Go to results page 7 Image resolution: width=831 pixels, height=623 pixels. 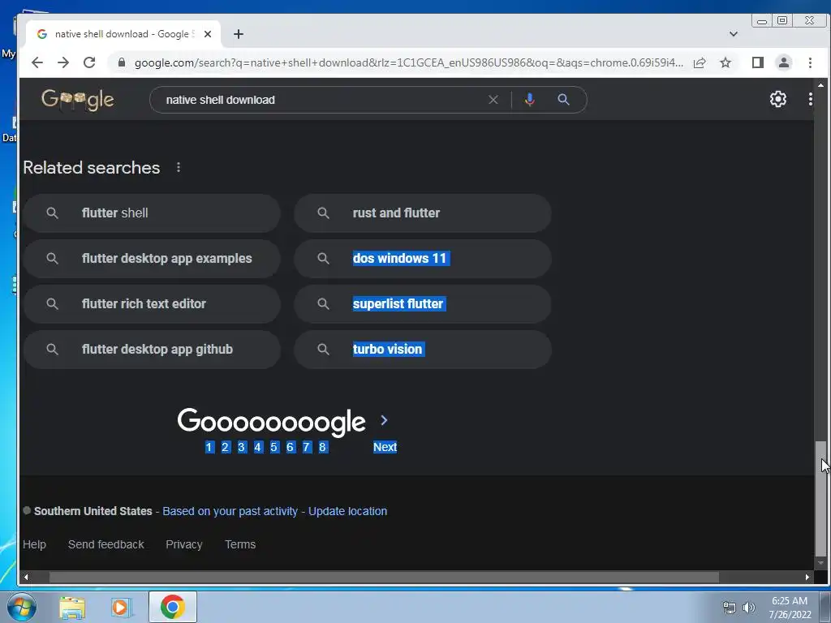[x=306, y=447]
